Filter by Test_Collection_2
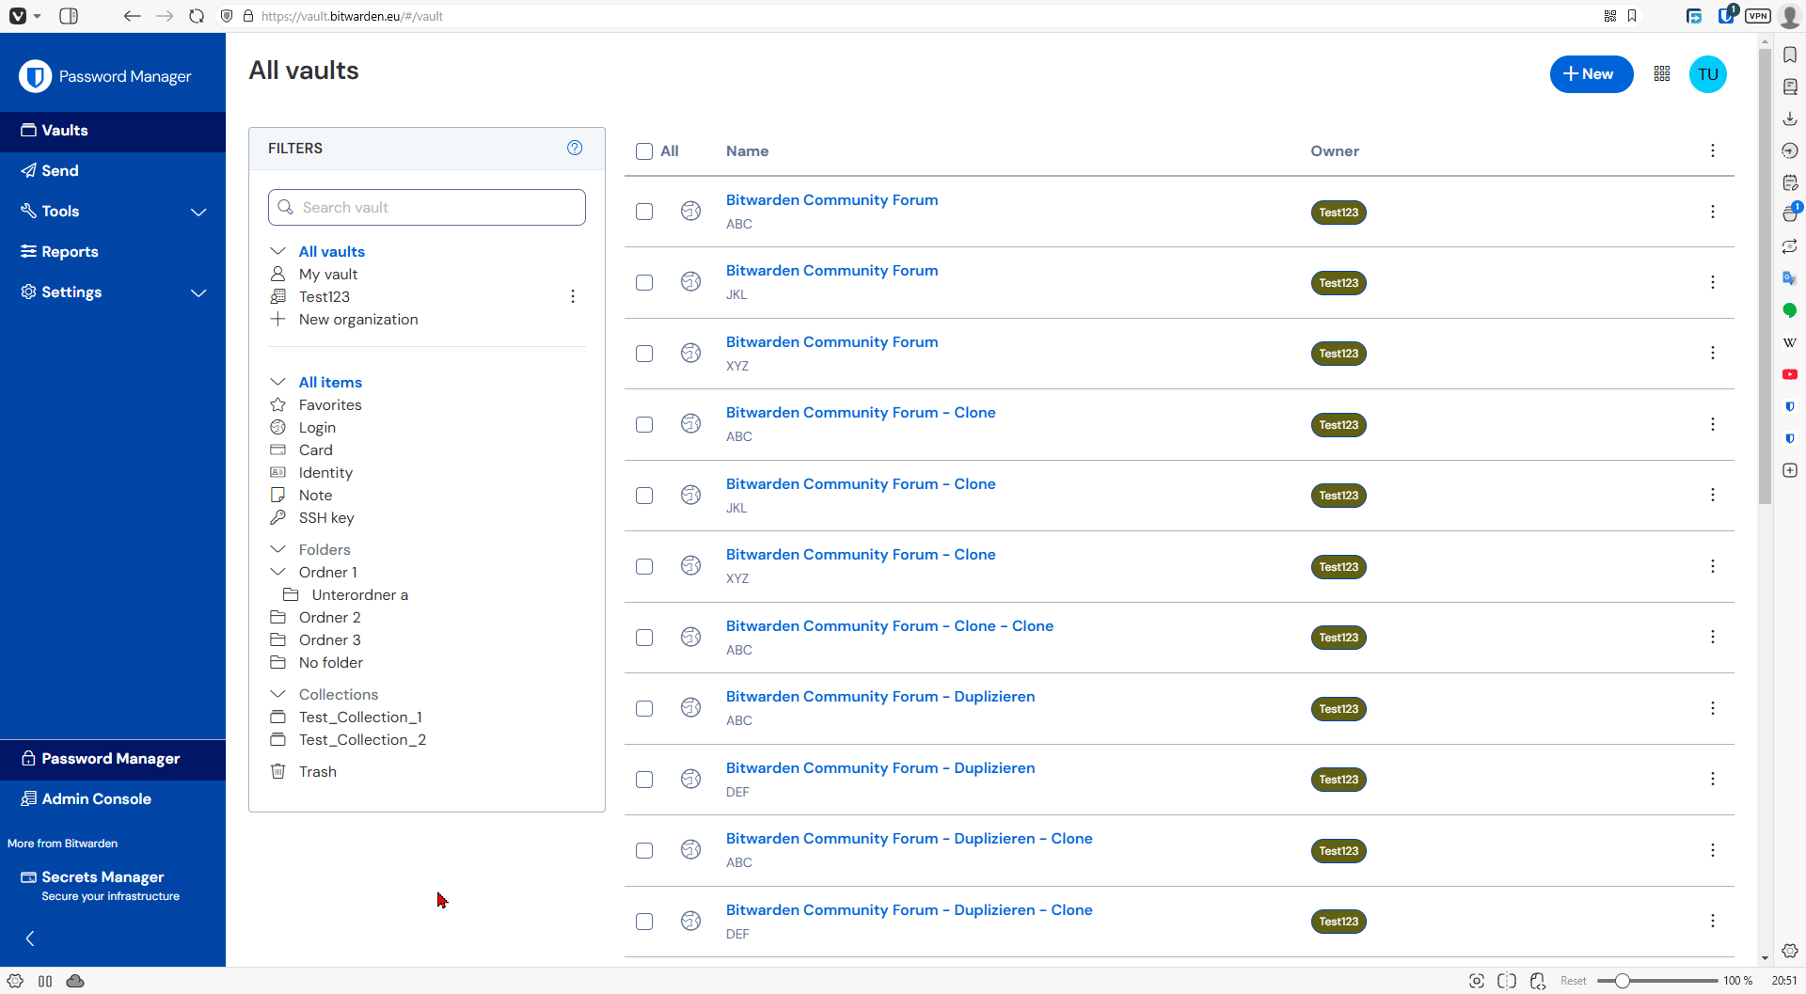The height and width of the screenshot is (994, 1806). pos(362,740)
